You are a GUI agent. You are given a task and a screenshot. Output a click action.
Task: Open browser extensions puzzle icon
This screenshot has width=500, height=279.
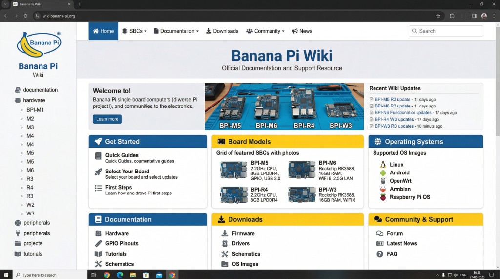click(452, 16)
